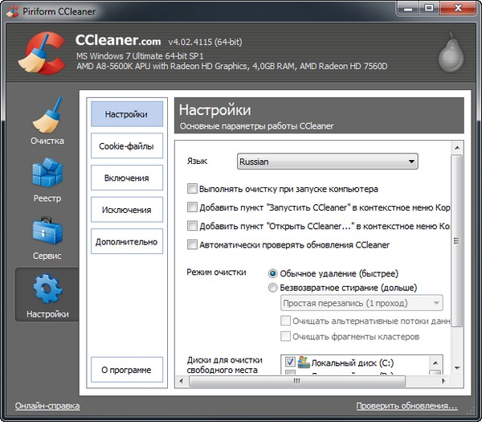Click the local disk (C:) drive icon
This screenshot has height=422, width=482.
click(x=303, y=363)
